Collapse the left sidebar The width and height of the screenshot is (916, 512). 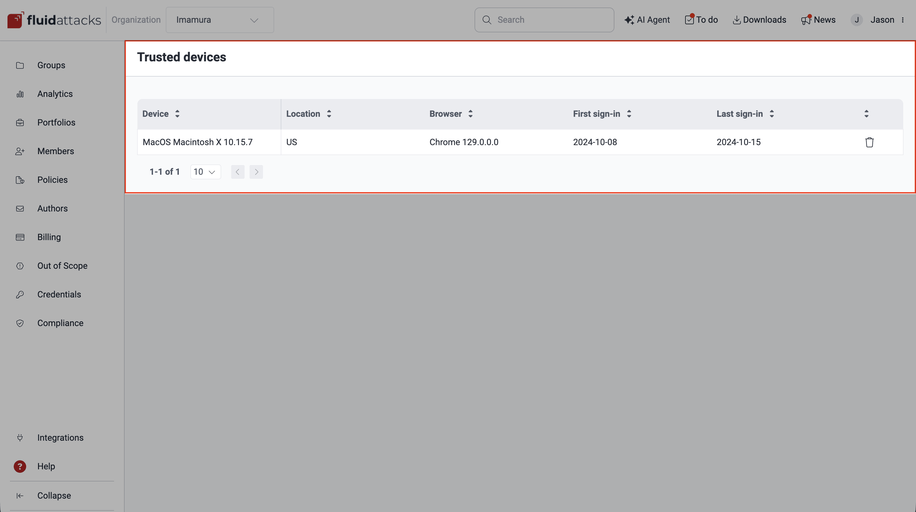click(x=54, y=495)
